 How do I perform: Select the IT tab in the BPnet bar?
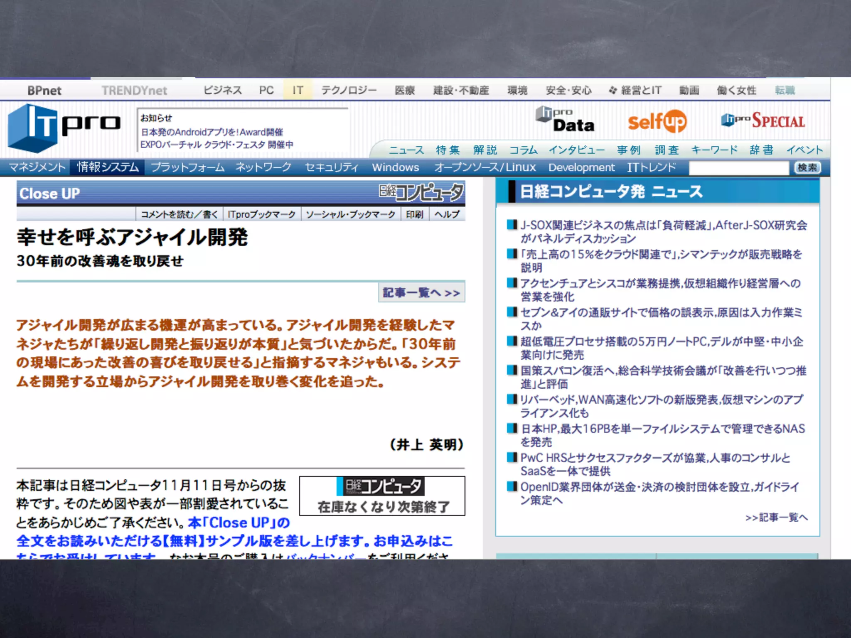(298, 90)
